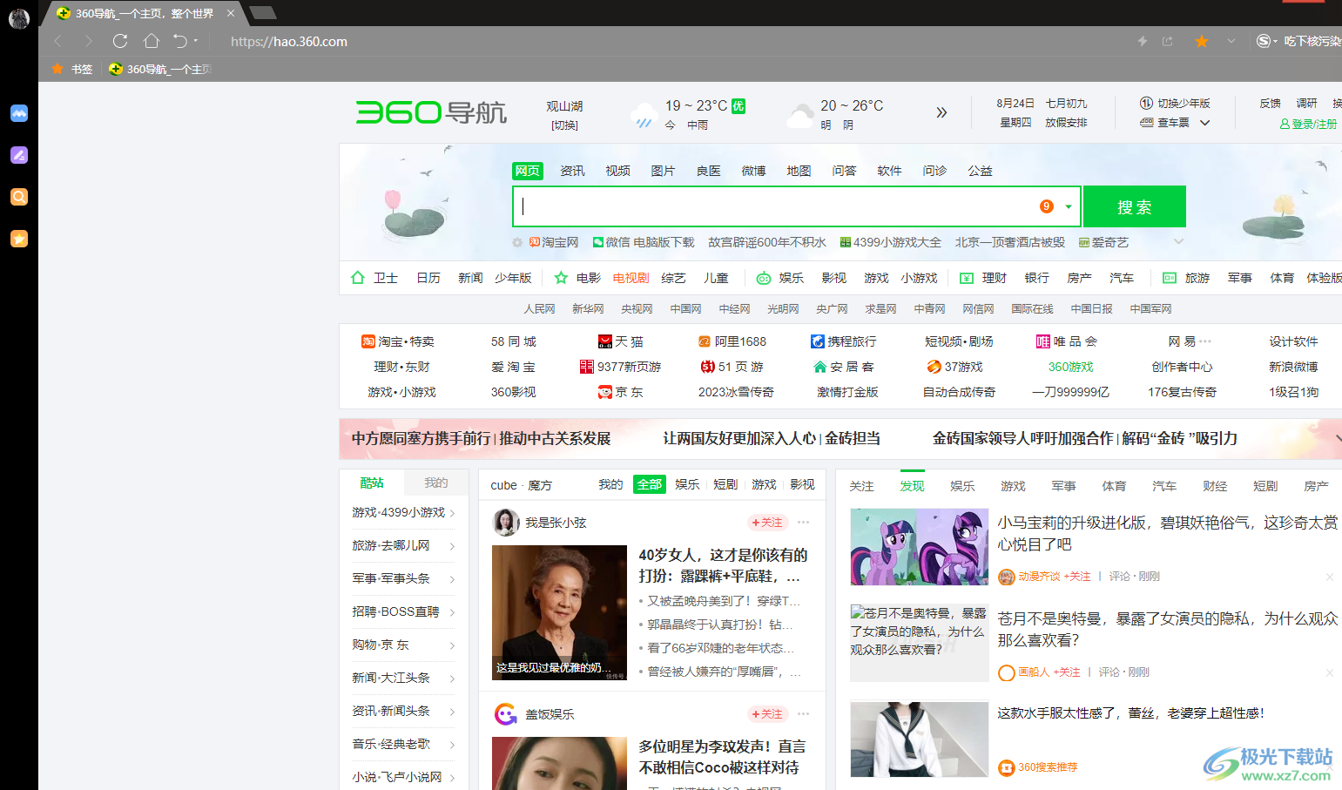Click the 娱乐 category icon
The height and width of the screenshot is (790, 1342).
(x=763, y=278)
